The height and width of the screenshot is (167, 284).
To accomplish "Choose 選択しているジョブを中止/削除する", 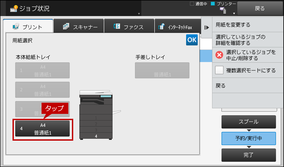I will (247, 55).
